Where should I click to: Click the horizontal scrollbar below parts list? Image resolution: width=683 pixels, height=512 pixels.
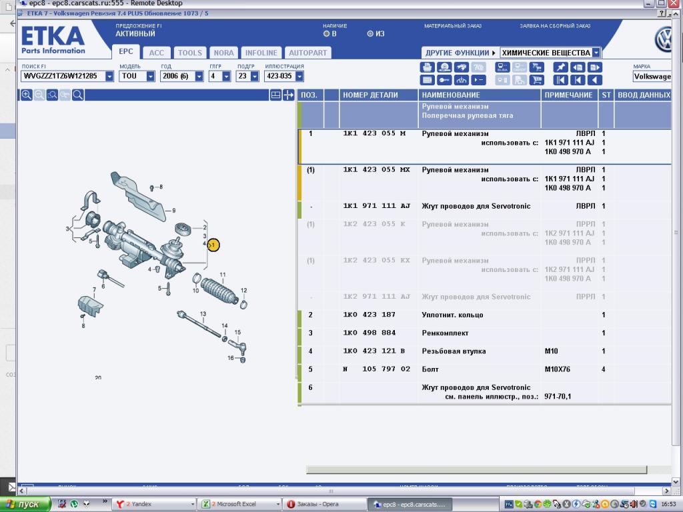pos(476,469)
